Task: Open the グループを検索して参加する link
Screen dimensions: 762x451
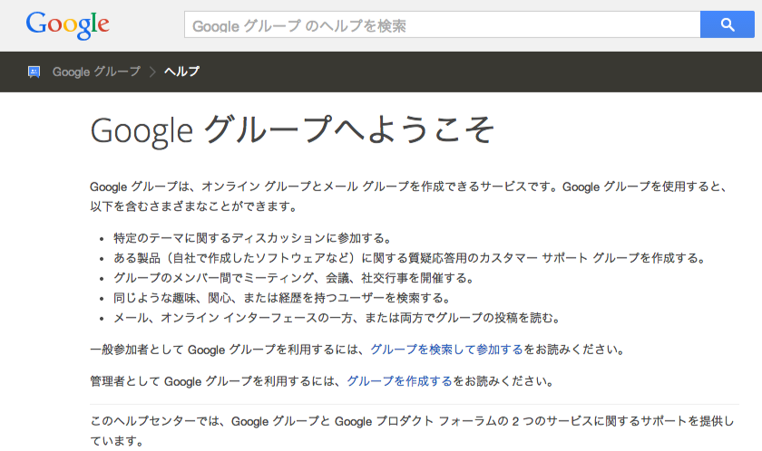Action: coord(446,350)
